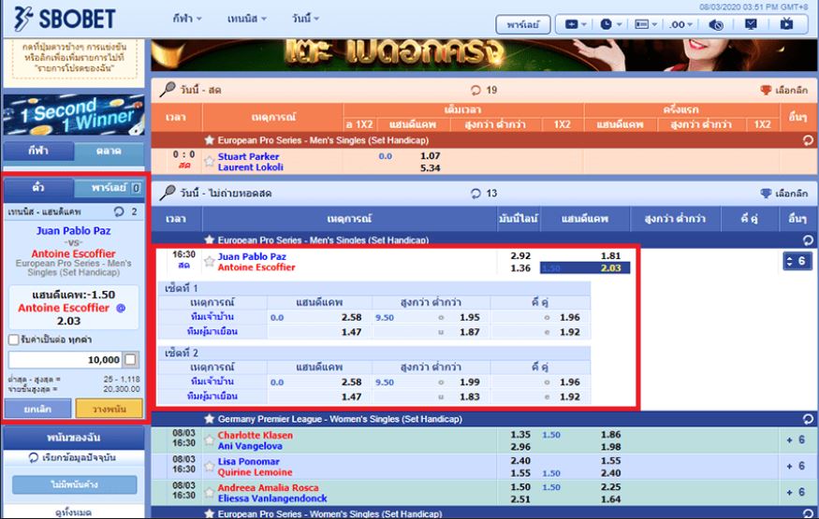Refresh เรียกข้อมูลปัจจุบัน in my bets
819x519 pixels.
click(x=73, y=457)
